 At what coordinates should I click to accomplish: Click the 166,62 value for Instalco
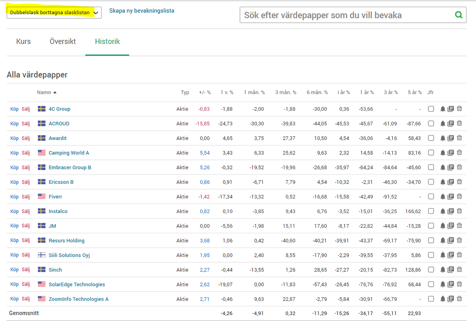413,211
